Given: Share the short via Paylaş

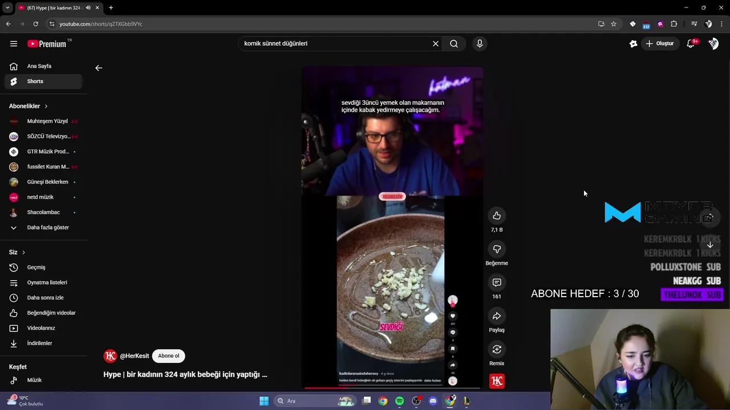Looking at the screenshot, I should (x=497, y=316).
